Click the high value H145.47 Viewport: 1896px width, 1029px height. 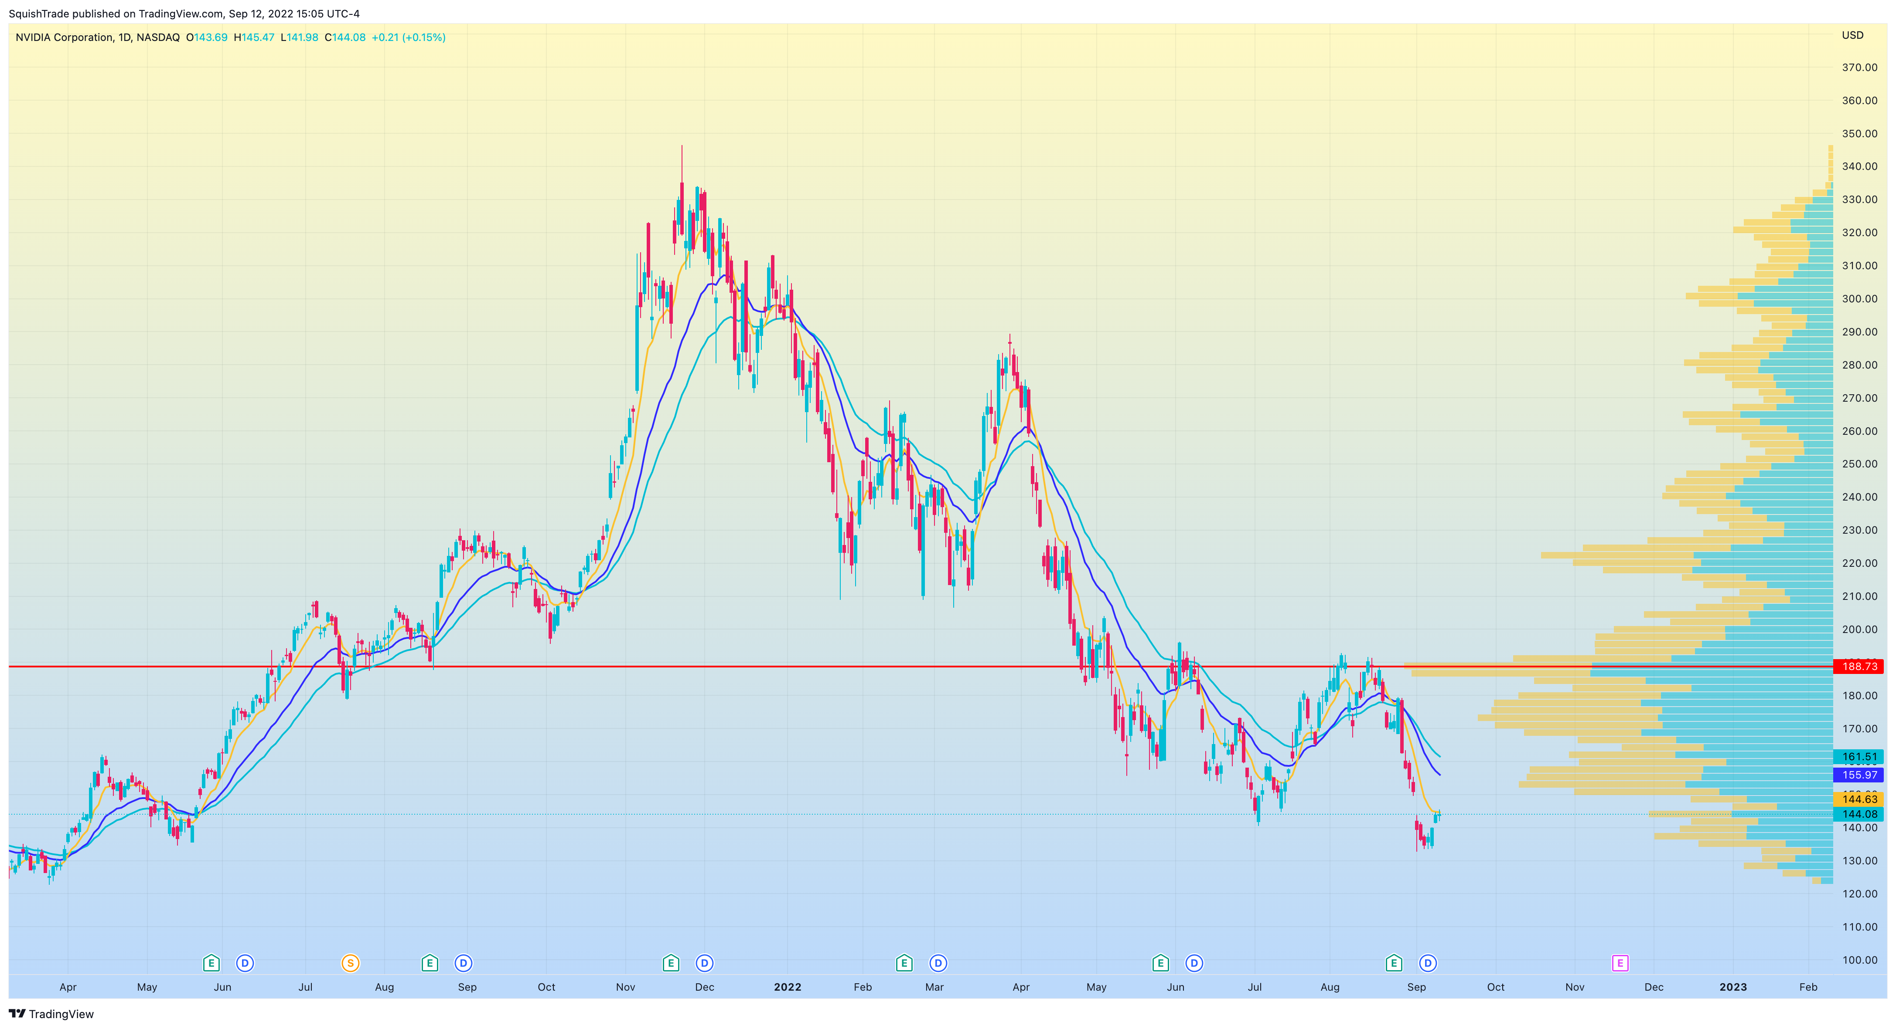[254, 37]
